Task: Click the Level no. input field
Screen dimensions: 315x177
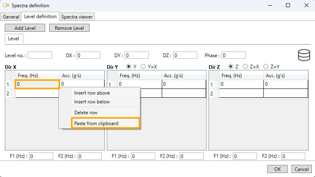Action: [40, 55]
